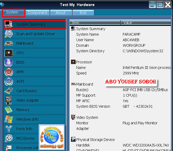Select the System BIOS Version row
Image resolution: width=173 pixels, height=151 pixels.
point(120,106)
